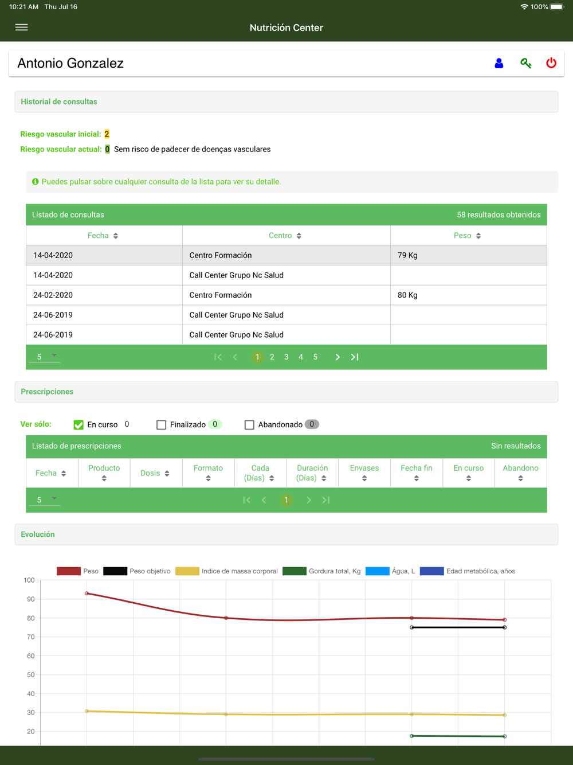The width and height of the screenshot is (573, 765).
Task: Collapse the Historial de consultas section
Action: pos(286,102)
